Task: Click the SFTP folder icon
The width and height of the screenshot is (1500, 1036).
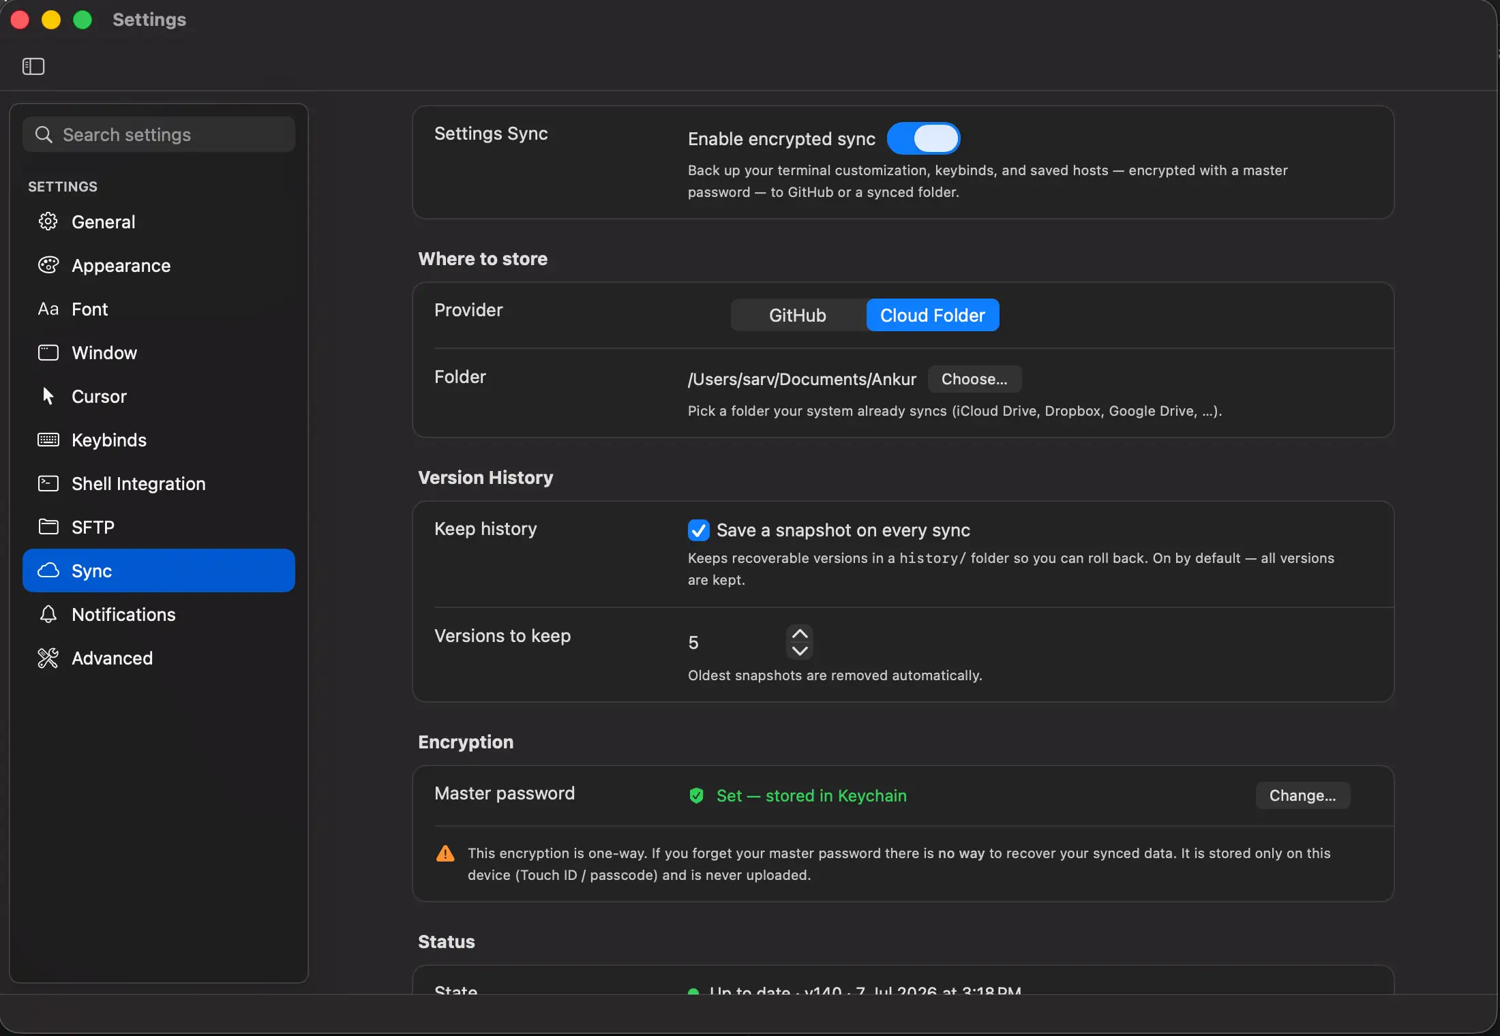Action: point(48,527)
